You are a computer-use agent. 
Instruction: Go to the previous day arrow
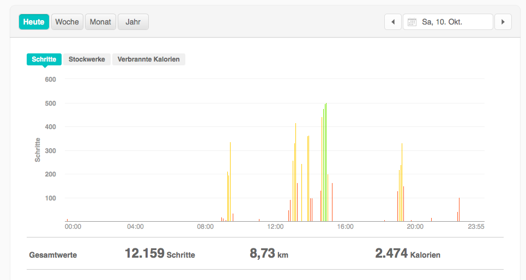(392, 22)
